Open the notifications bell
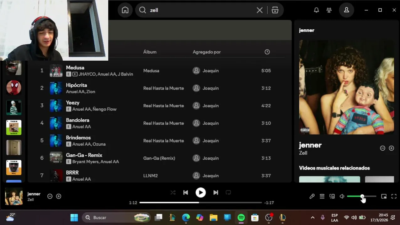Viewport: 400px width, 225px height. point(316,10)
